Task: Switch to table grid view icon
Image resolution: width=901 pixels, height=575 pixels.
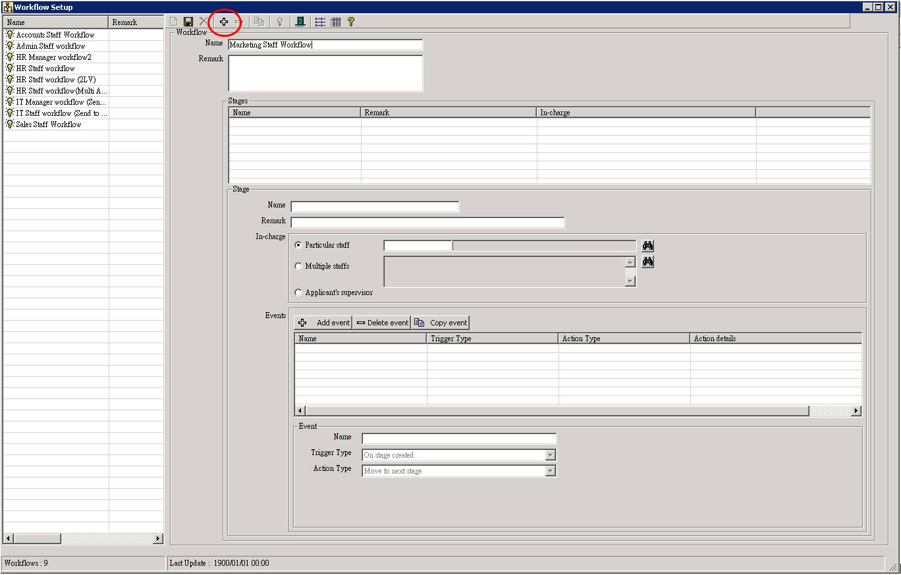Action: click(336, 22)
